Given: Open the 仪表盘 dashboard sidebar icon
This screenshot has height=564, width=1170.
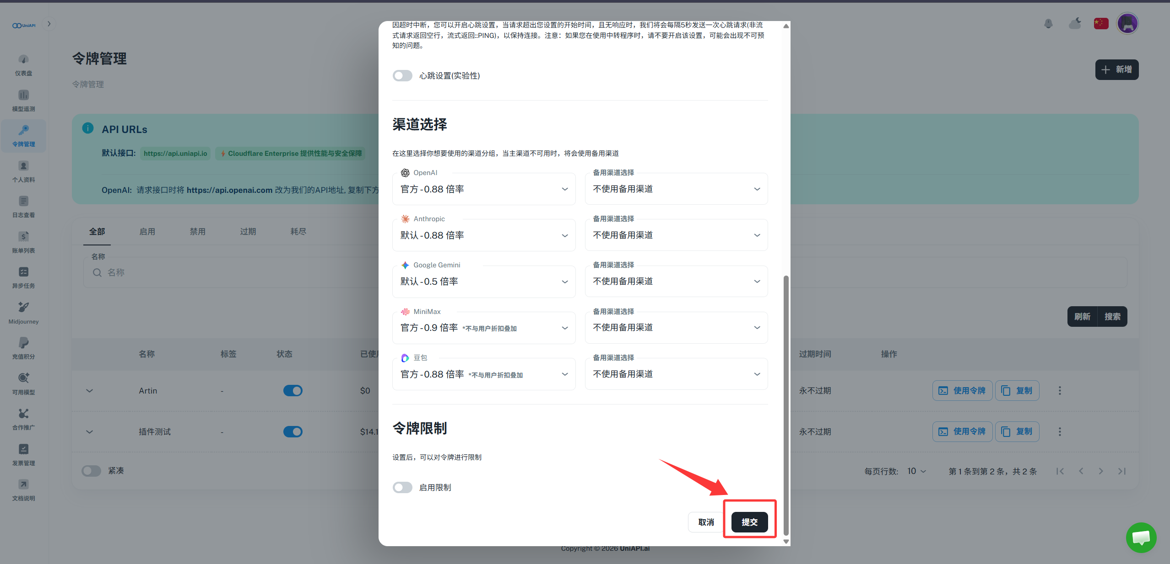Looking at the screenshot, I should tap(23, 65).
